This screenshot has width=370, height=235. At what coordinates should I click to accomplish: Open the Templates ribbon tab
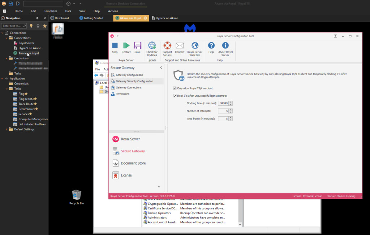coord(51,11)
